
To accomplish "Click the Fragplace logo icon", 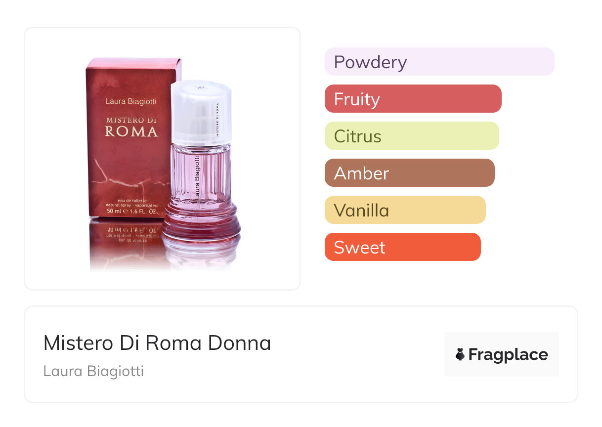I will (460, 354).
